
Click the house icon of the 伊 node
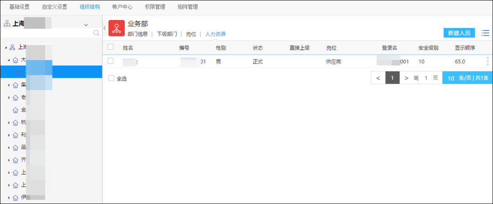16,198
